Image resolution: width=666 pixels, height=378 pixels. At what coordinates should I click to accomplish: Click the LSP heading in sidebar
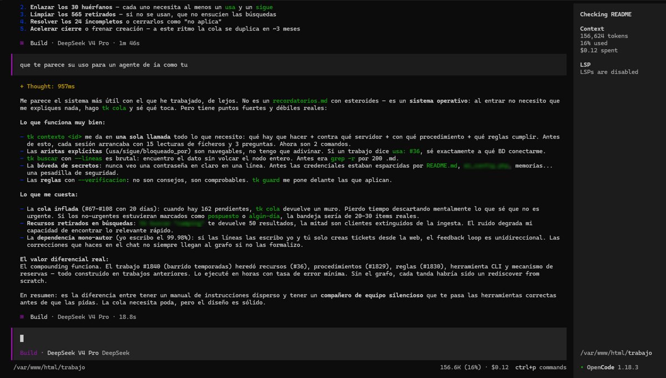tap(585, 65)
